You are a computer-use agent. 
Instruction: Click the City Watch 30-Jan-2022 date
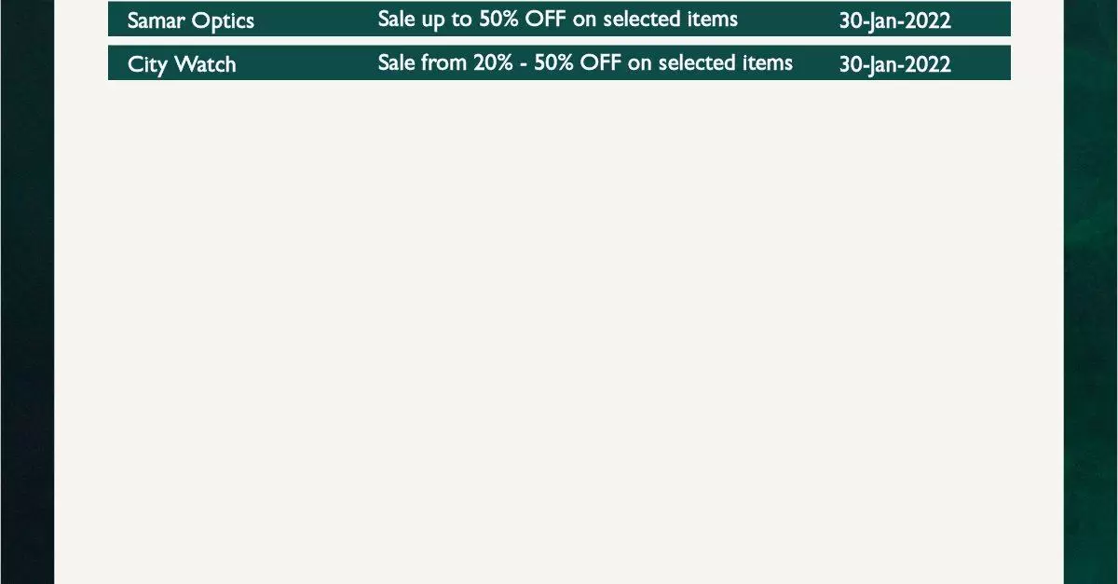point(894,64)
